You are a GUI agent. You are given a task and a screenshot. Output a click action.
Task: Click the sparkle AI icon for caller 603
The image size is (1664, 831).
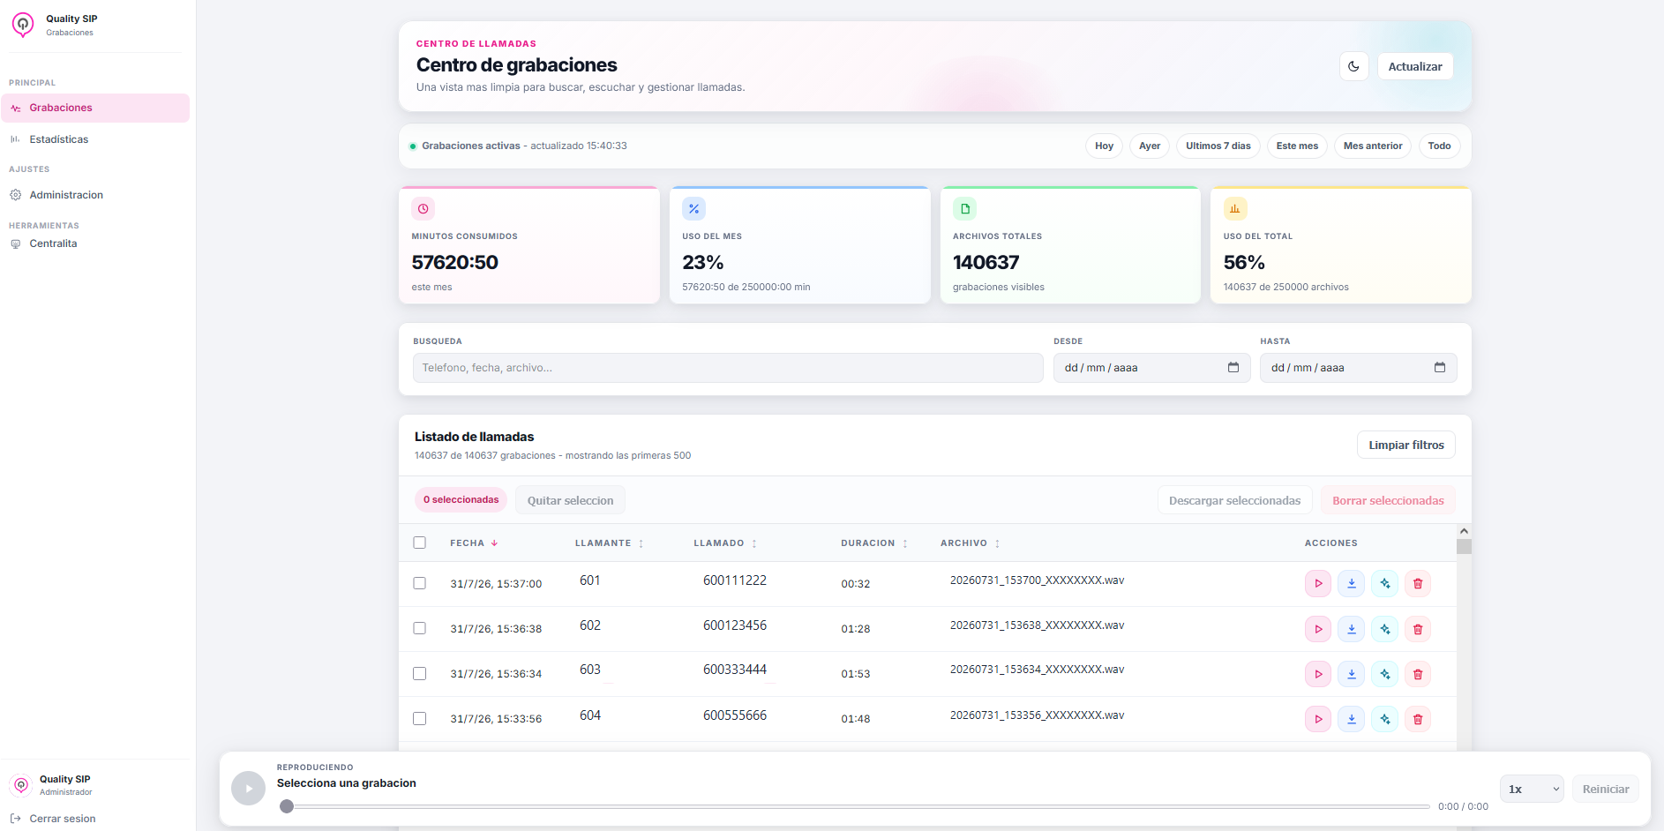coord(1384,674)
